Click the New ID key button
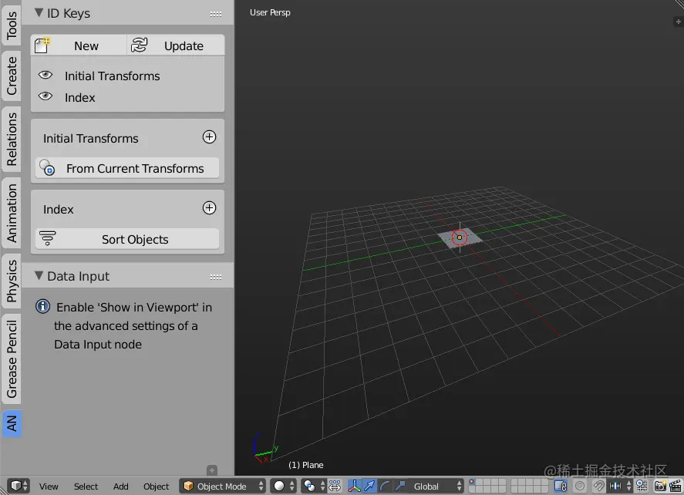This screenshot has width=684, height=495. [x=79, y=45]
